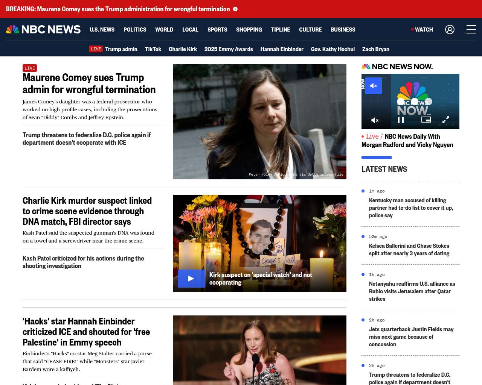This screenshot has width=482, height=385.
Task: Click the Latest News heading
Action: tap(384, 169)
